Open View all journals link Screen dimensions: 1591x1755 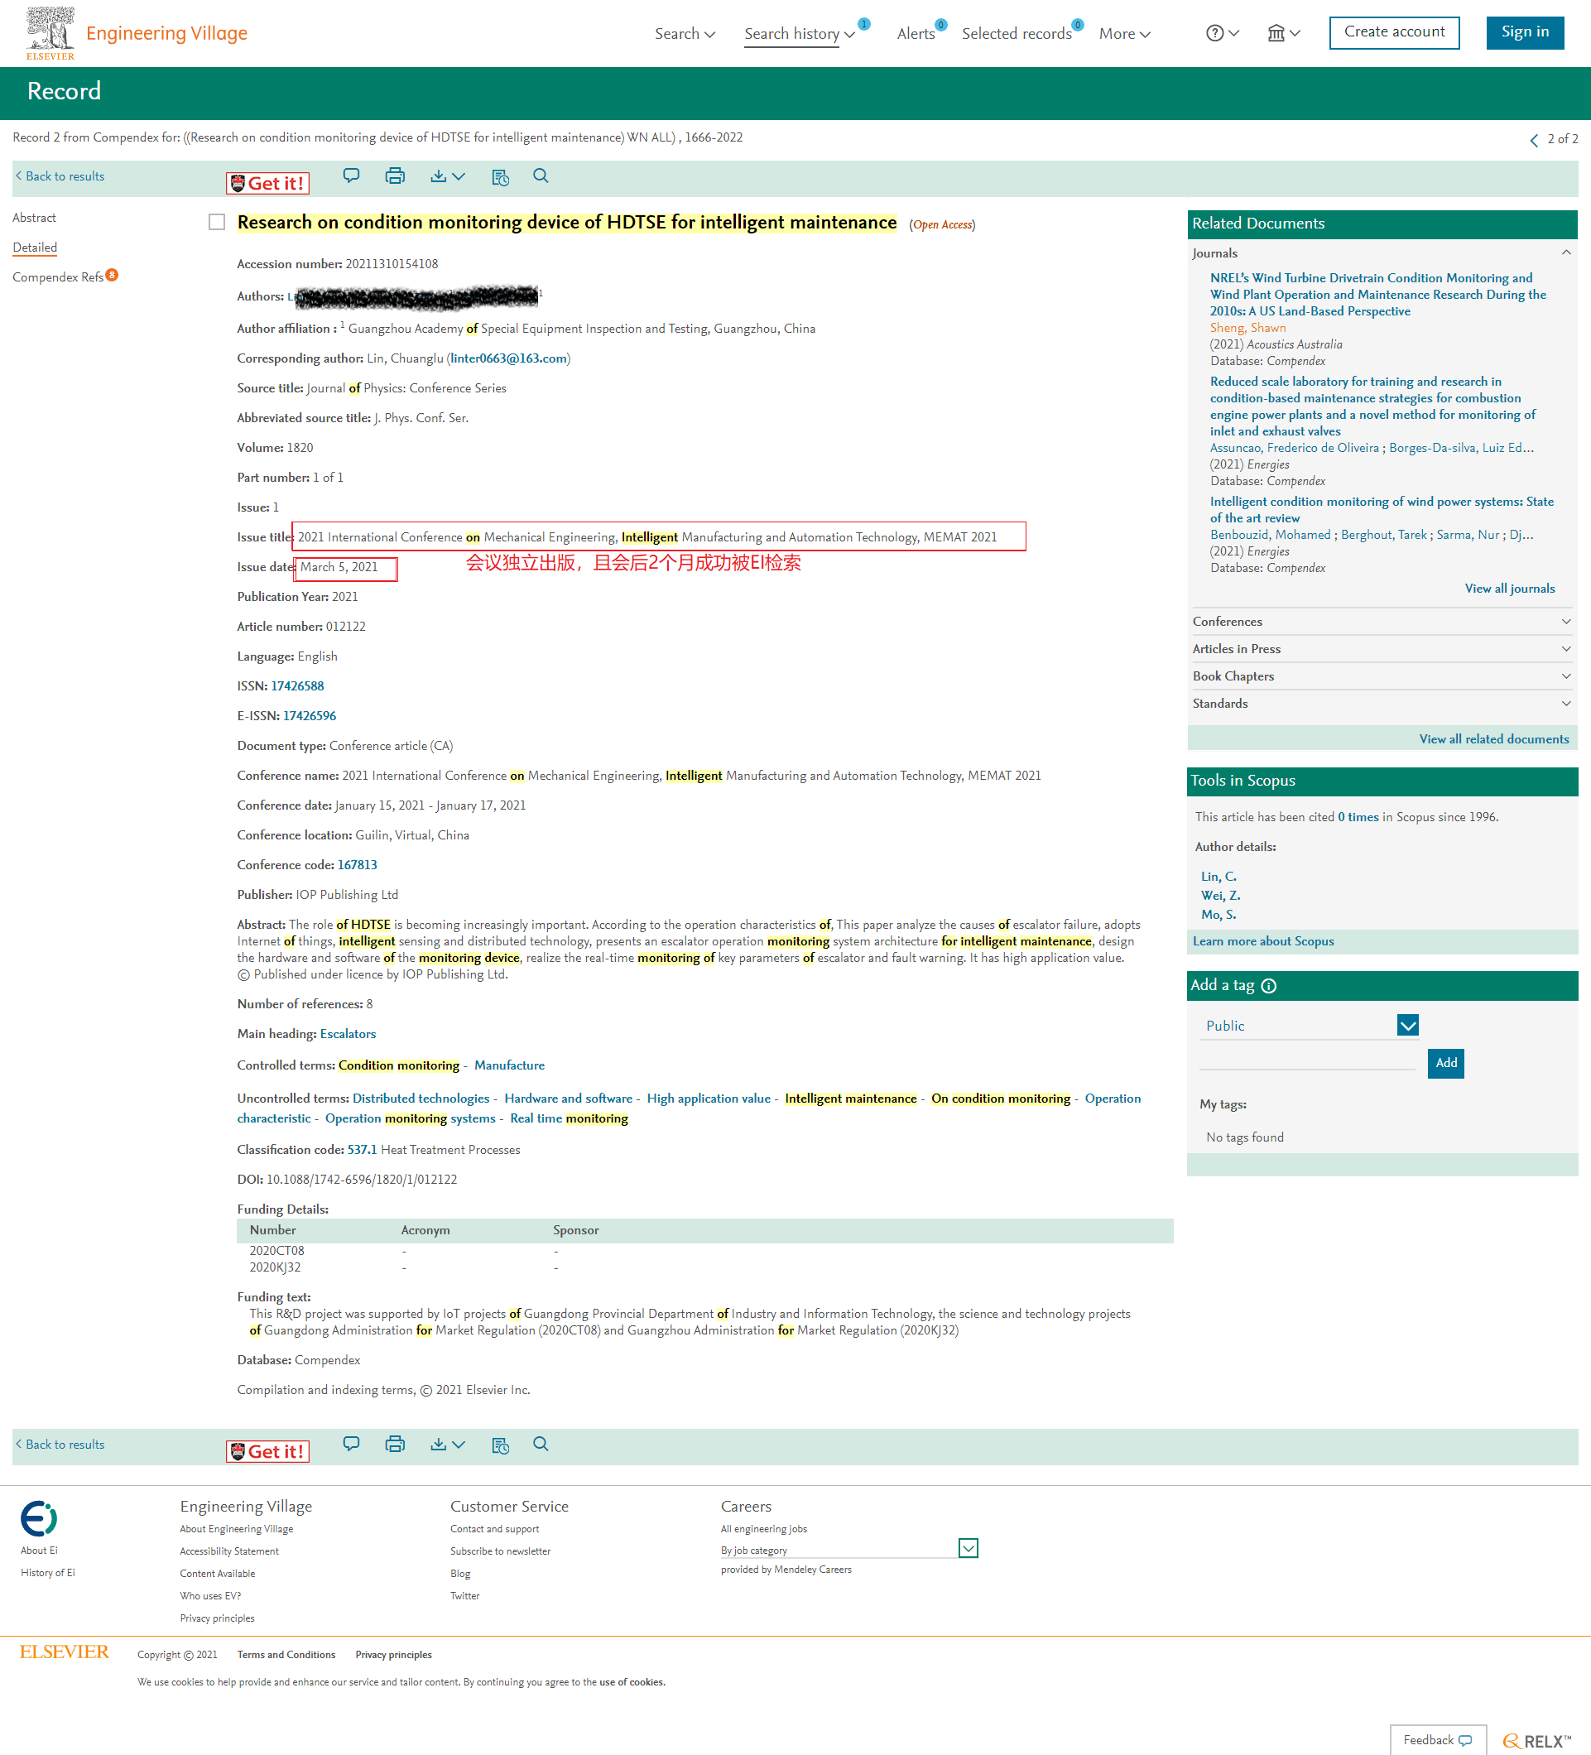(x=1509, y=589)
